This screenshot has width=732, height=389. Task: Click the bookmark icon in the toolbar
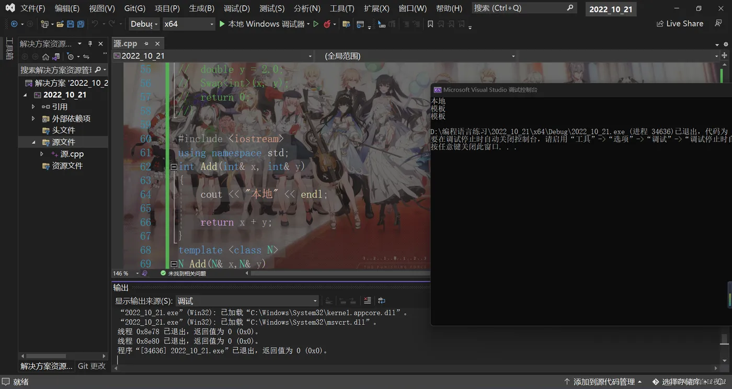pyautogui.click(x=430, y=24)
